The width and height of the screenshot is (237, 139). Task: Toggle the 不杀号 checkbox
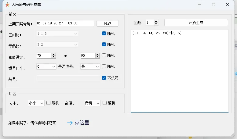104,78
